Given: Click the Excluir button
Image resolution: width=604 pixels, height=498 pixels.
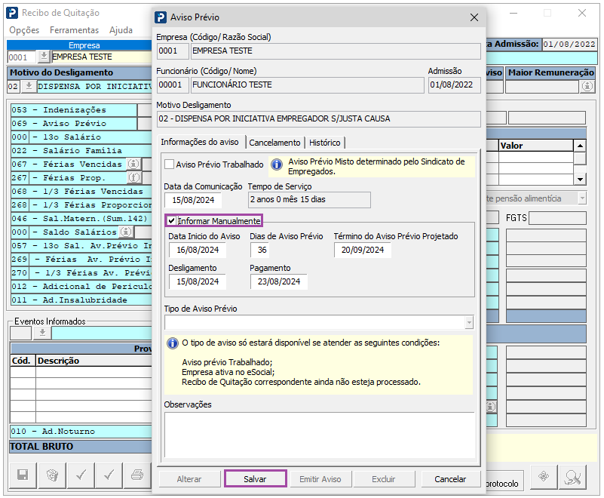Looking at the screenshot, I should [384, 479].
